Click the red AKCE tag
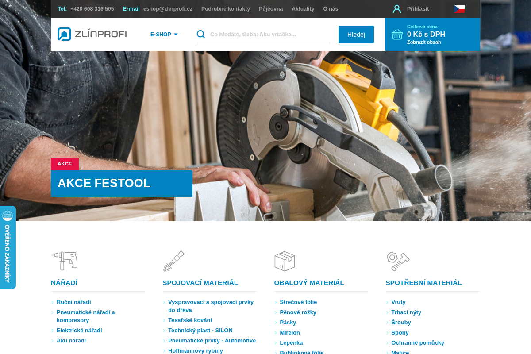531x354 pixels. coord(65,164)
